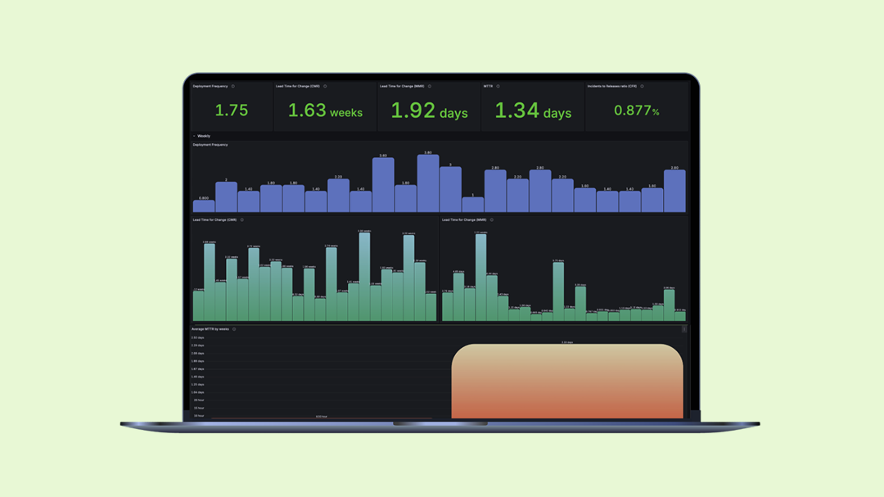884x497 pixels.
Task: Select the tallest 3.80 deployment frequency bar
Action: 428,184
